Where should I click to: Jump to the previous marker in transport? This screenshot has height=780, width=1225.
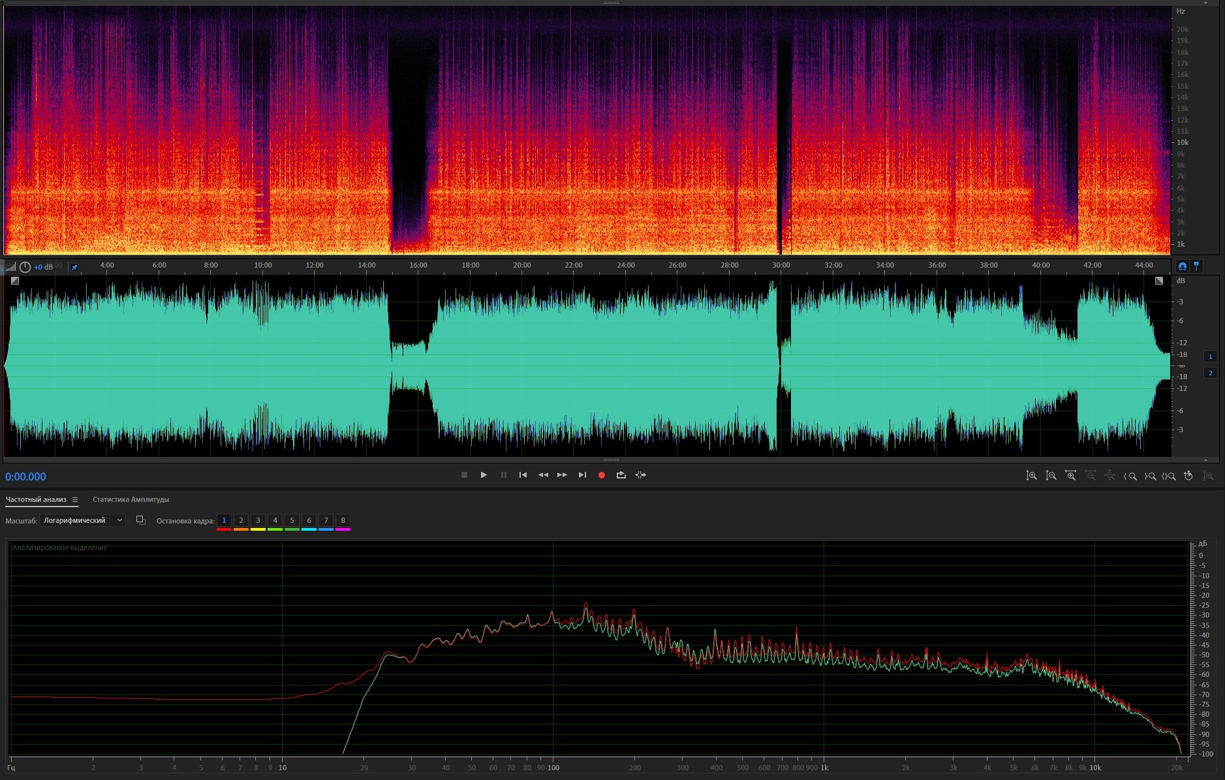pos(523,475)
